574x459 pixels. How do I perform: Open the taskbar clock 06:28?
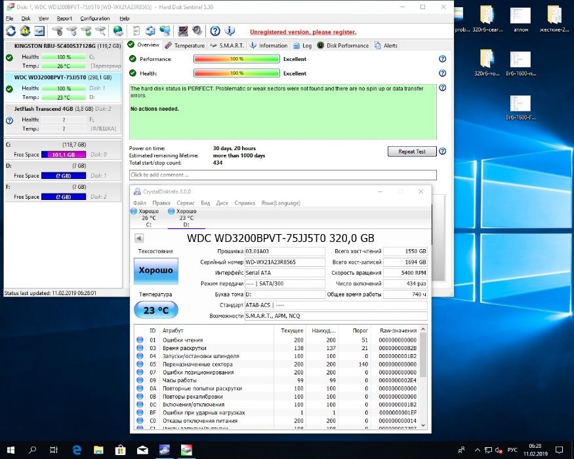coord(535,450)
